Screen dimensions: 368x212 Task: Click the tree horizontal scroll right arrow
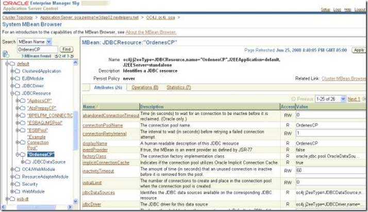pyautogui.click(x=70, y=207)
